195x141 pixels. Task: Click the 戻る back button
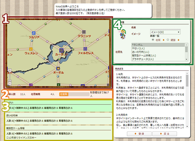(x=164, y=134)
